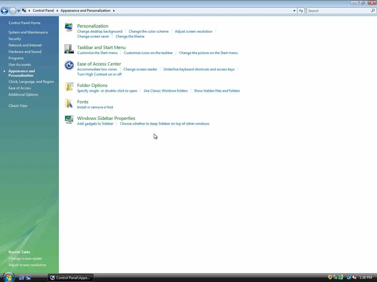
Task: Click the Taskbar and Start Menu icon
Action: 69,49
